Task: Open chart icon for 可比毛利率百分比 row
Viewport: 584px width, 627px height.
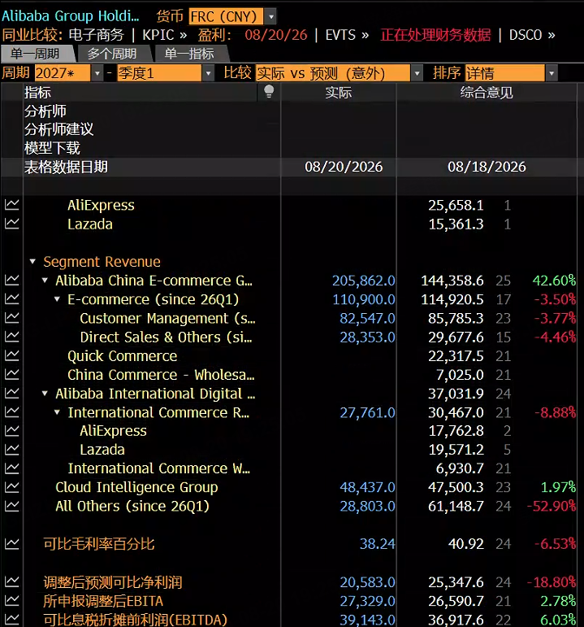Action: (x=11, y=544)
